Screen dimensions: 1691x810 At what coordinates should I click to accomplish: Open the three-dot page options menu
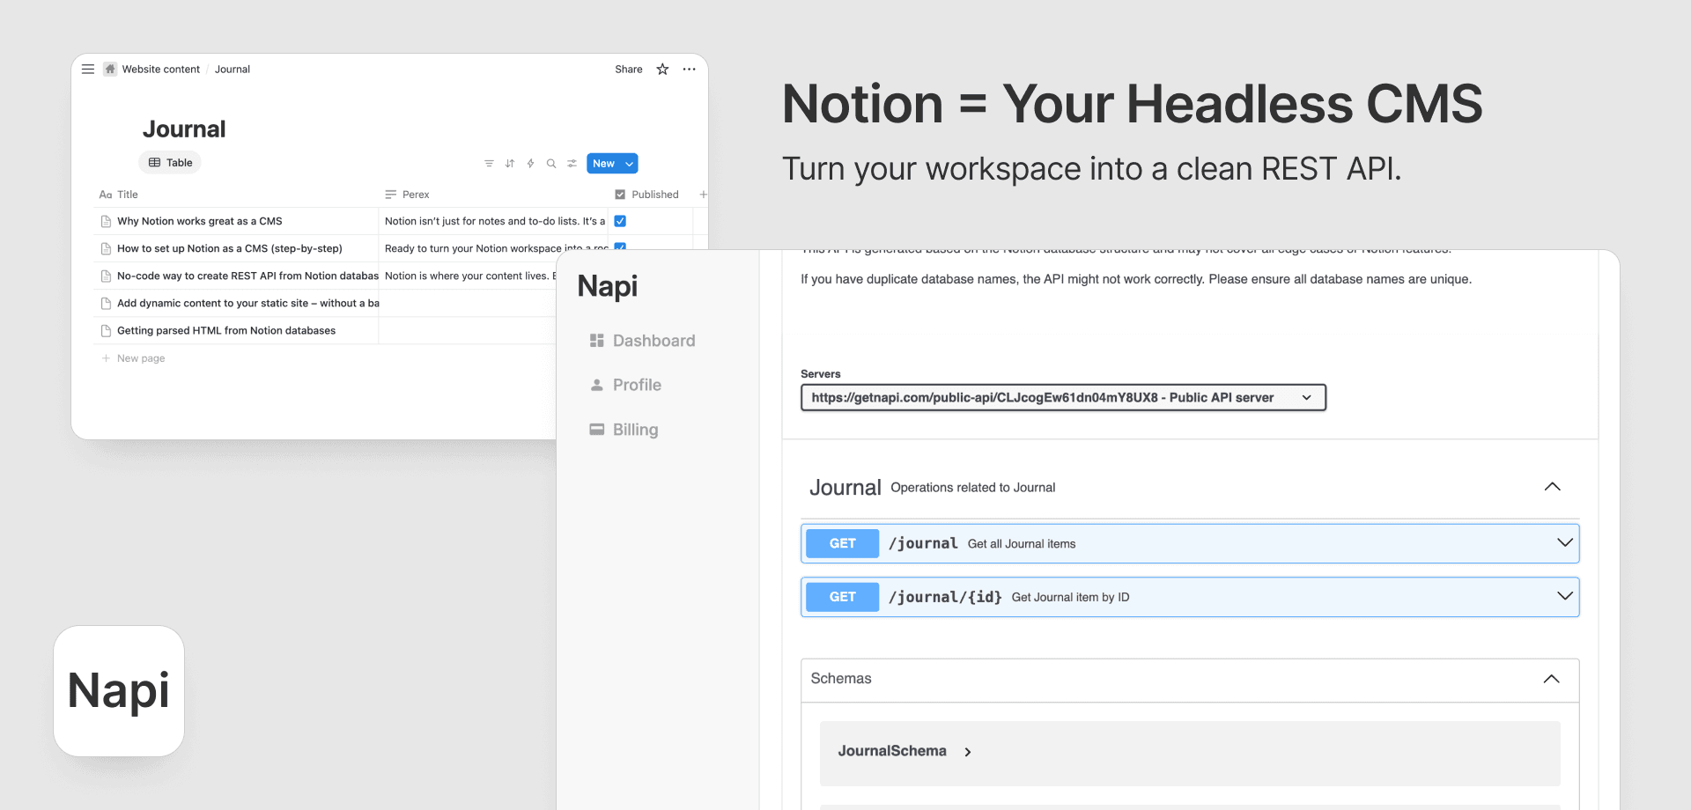click(689, 70)
